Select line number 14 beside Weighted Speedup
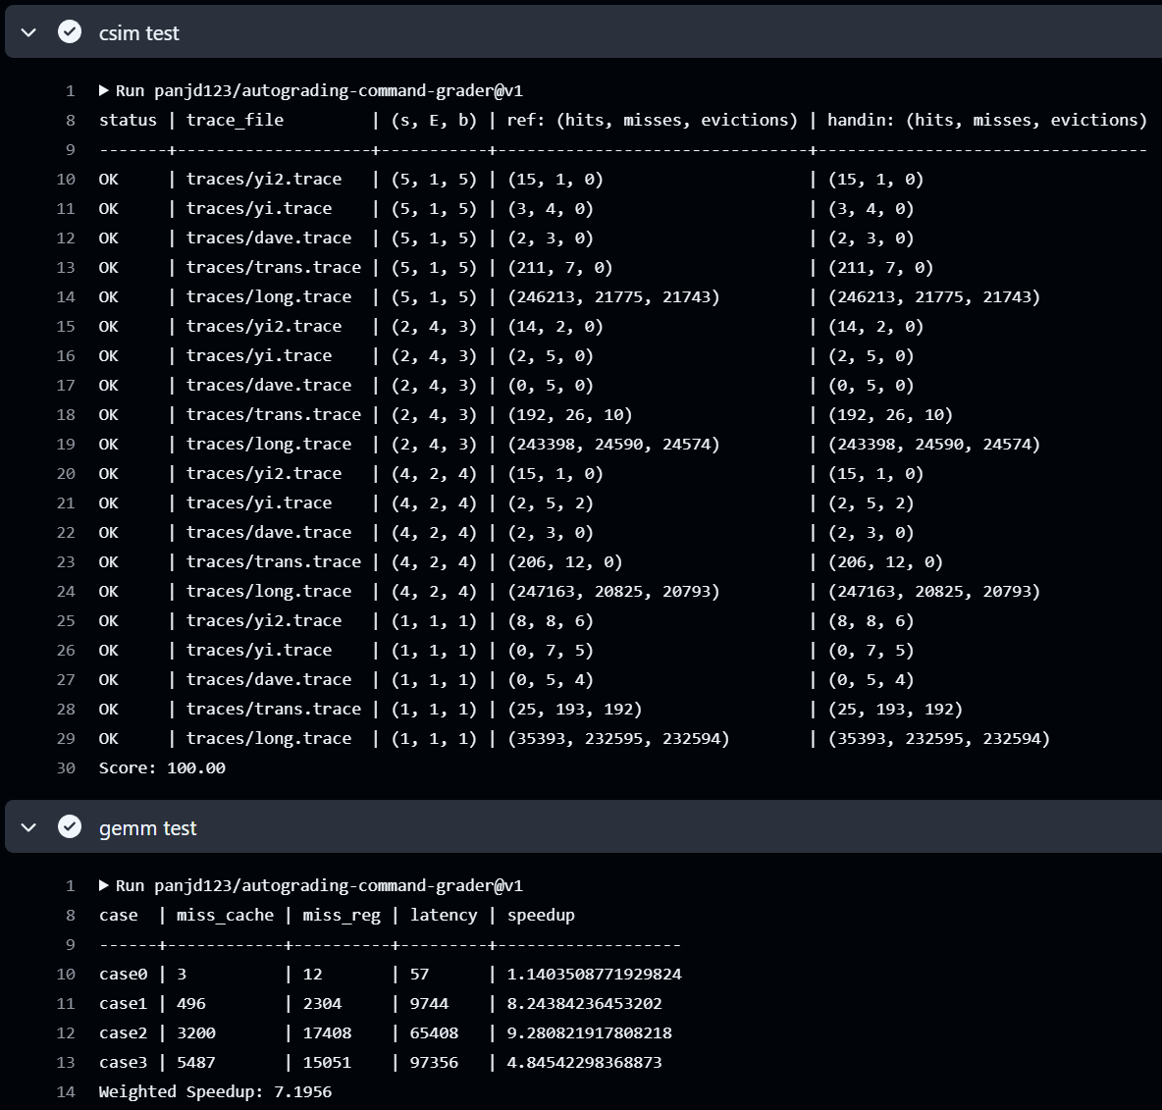Image resolution: width=1162 pixels, height=1110 pixels. 66,1091
